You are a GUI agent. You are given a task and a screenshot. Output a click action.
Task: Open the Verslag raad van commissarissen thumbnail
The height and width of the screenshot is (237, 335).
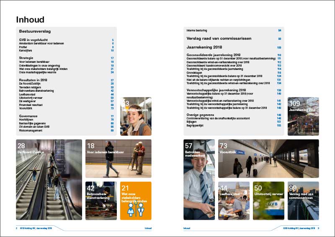click(x=303, y=201)
